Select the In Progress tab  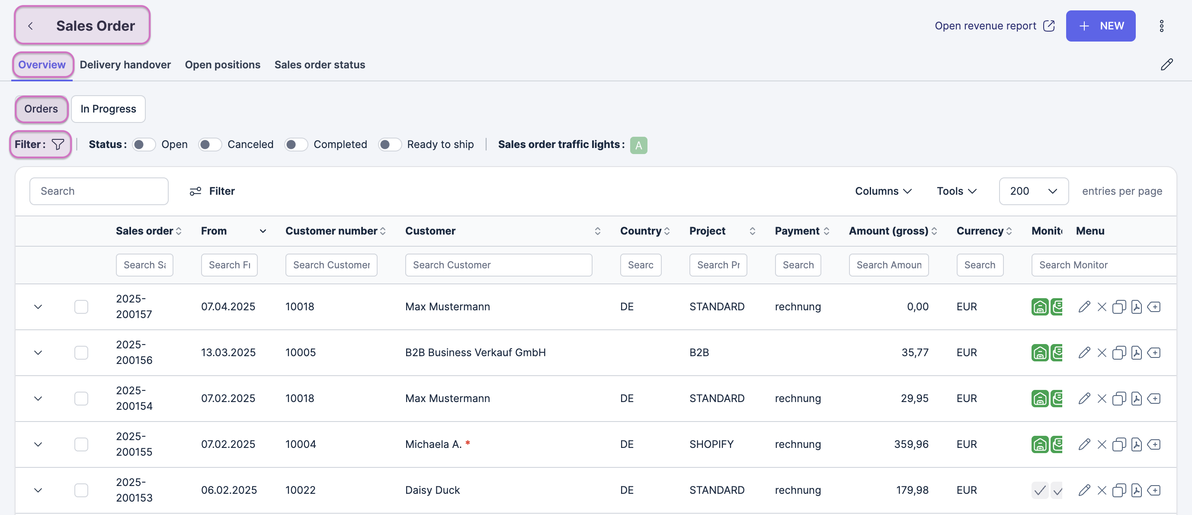point(108,109)
